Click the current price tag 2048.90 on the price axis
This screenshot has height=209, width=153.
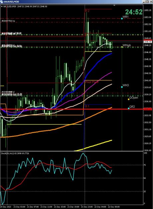click(148, 42)
